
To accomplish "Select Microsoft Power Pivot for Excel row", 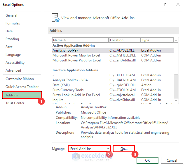I will pos(113,60).
